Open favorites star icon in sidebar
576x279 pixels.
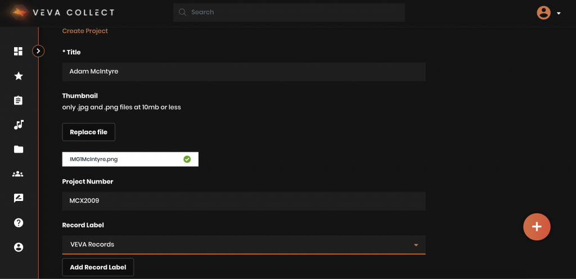pos(19,76)
